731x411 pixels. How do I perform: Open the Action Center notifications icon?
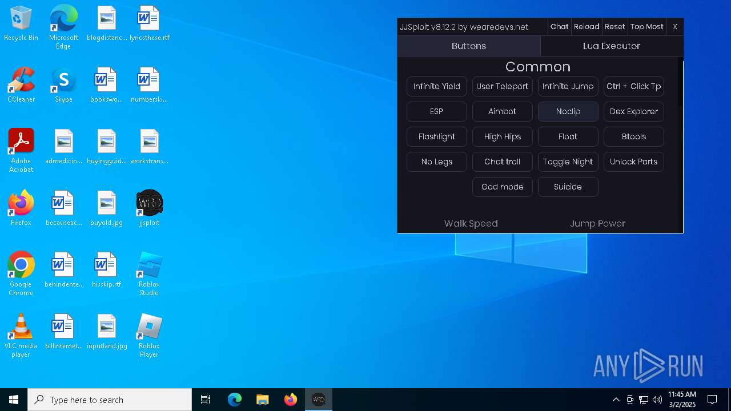pyautogui.click(x=712, y=400)
